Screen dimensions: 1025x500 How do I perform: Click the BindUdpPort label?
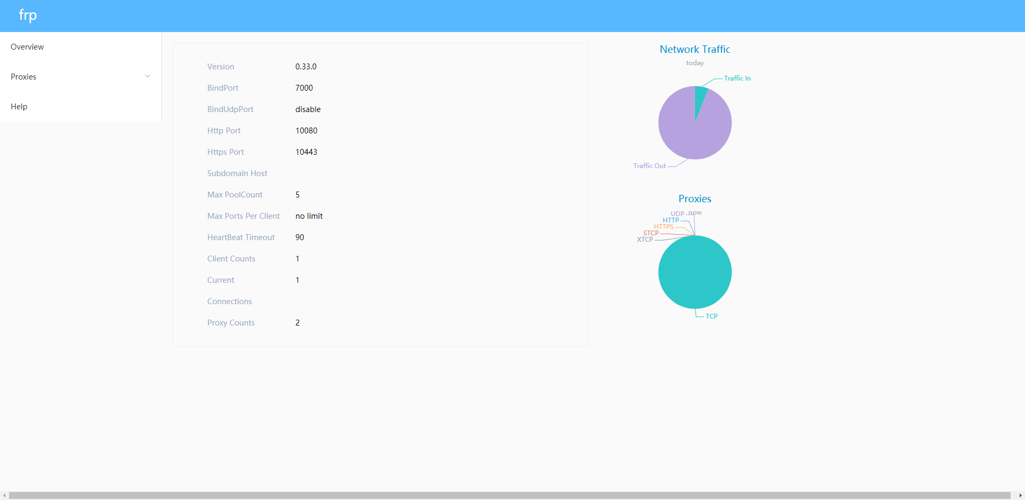pos(230,109)
